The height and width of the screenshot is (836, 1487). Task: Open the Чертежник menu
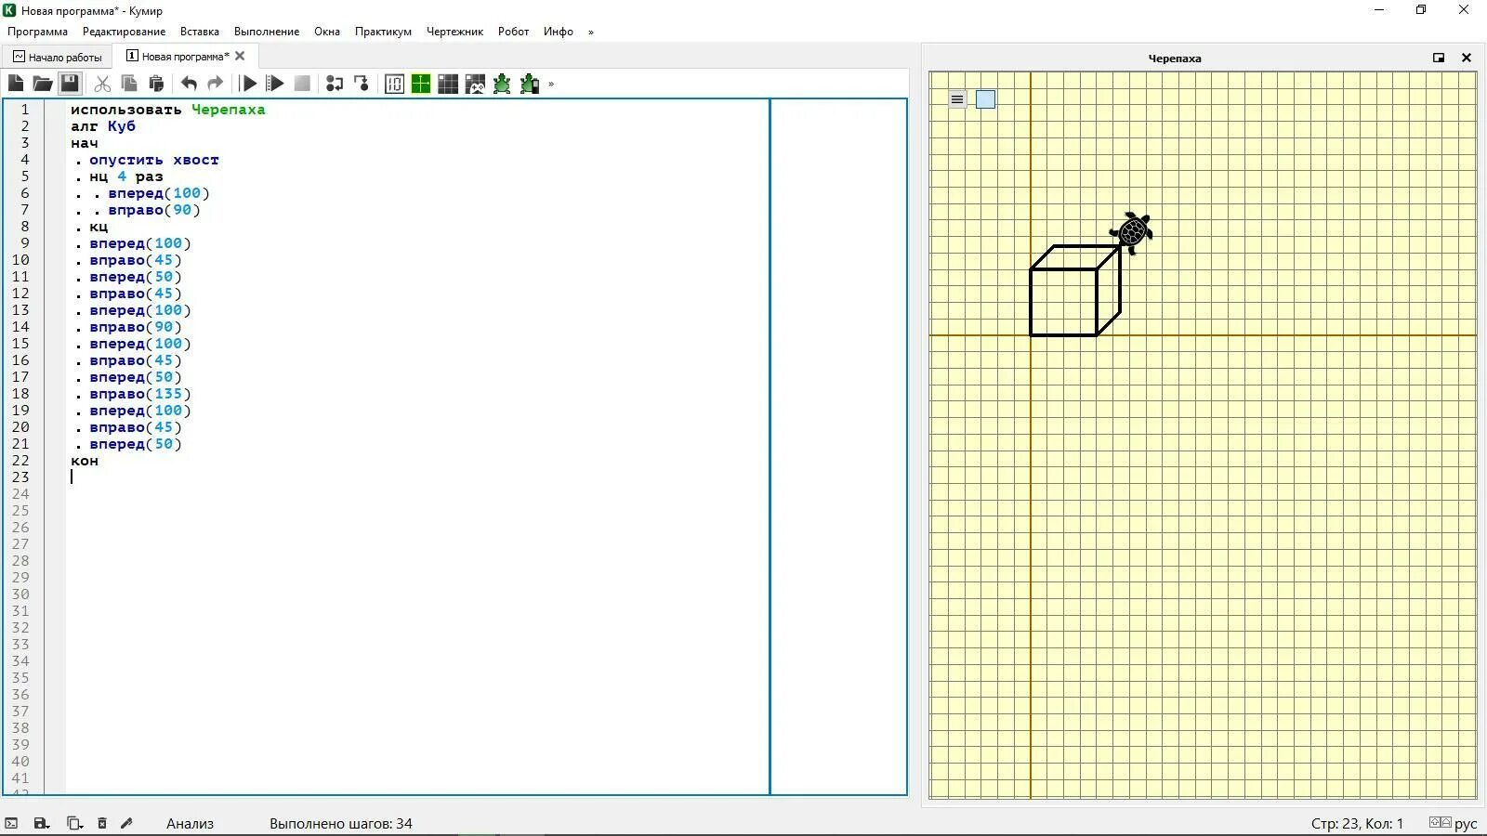(x=454, y=32)
